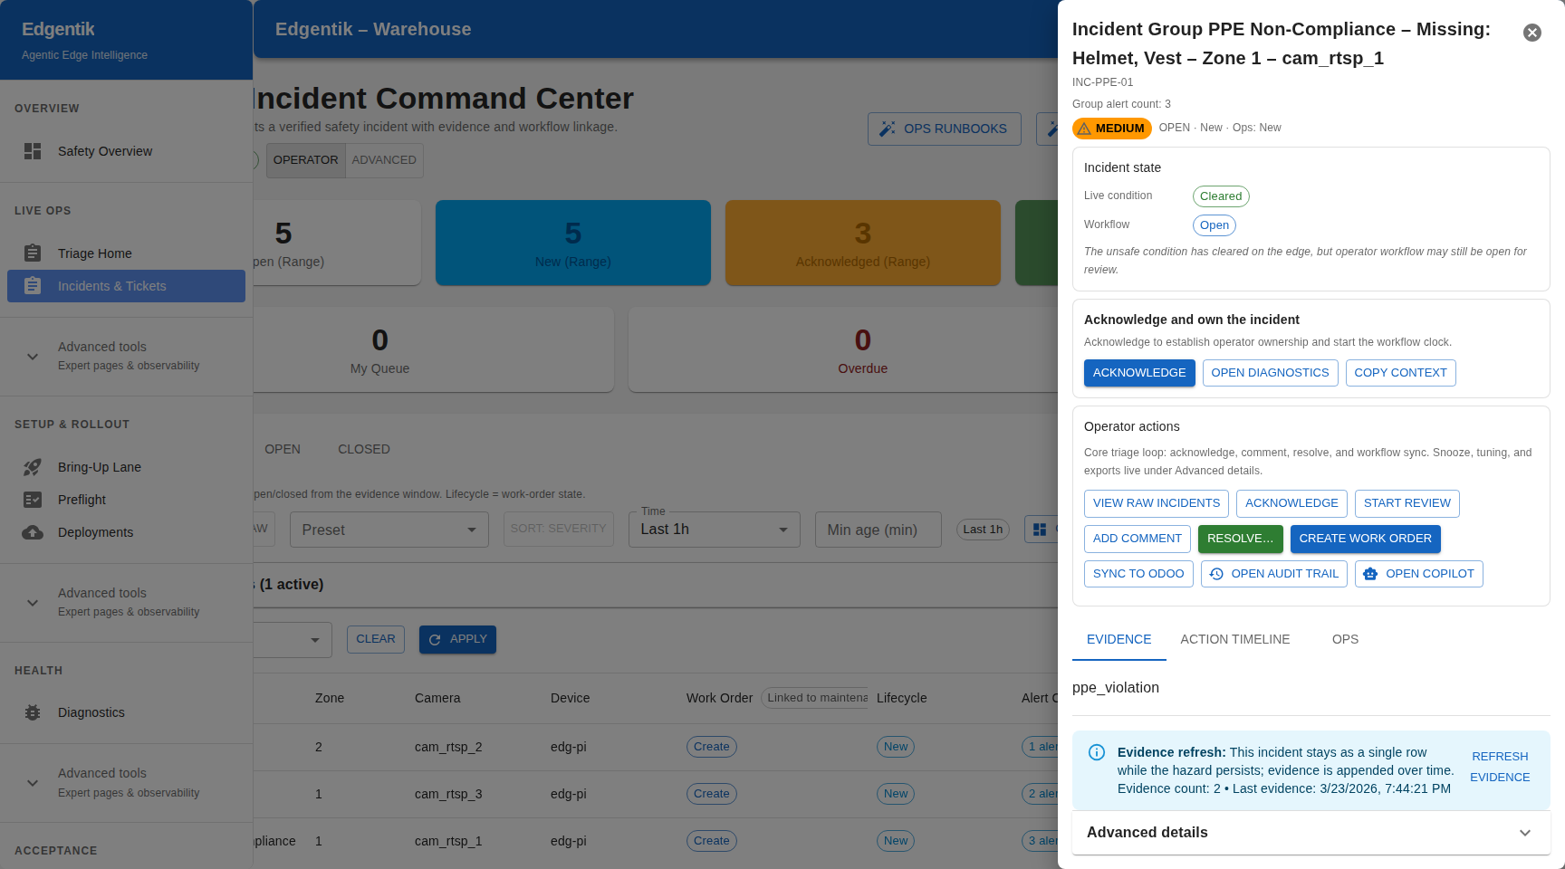
Task: Open Deployments via the cloud upload icon
Action: (33, 532)
